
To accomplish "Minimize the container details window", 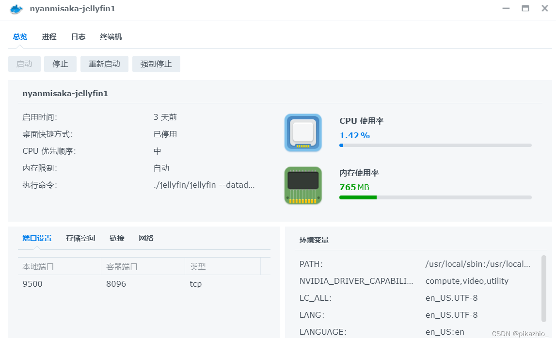I will click(506, 8).
